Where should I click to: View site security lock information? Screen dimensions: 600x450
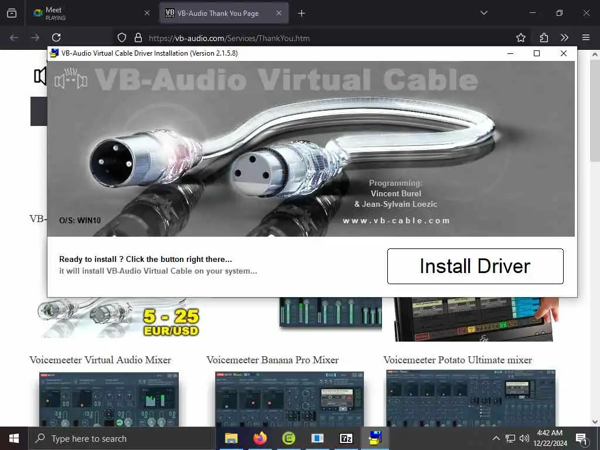(x=138, y=37)
